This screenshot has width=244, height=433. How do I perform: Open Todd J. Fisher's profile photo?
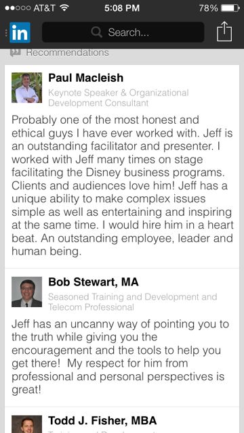(26, 424)
